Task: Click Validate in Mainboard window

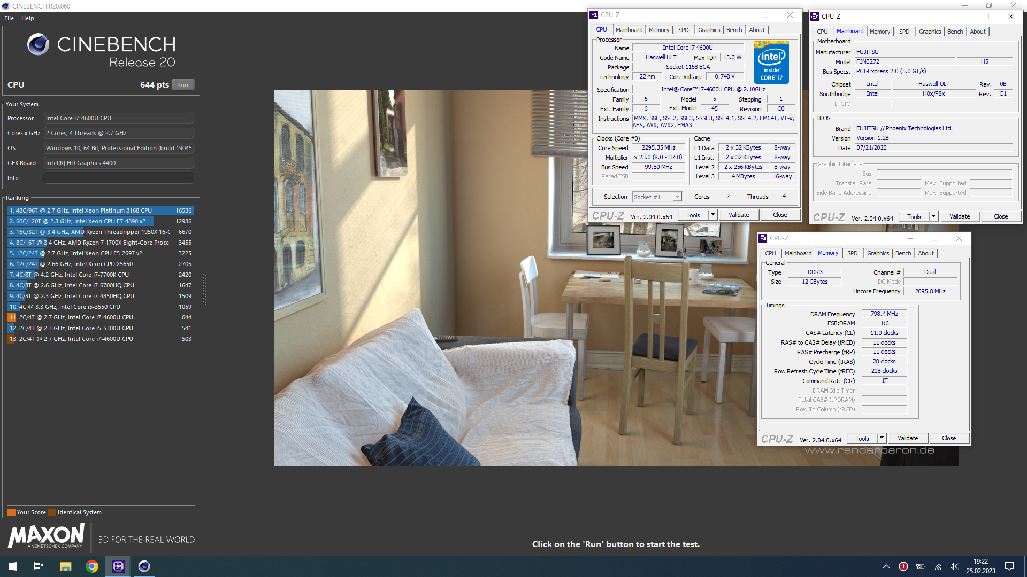Action: [x=960, y=216]
